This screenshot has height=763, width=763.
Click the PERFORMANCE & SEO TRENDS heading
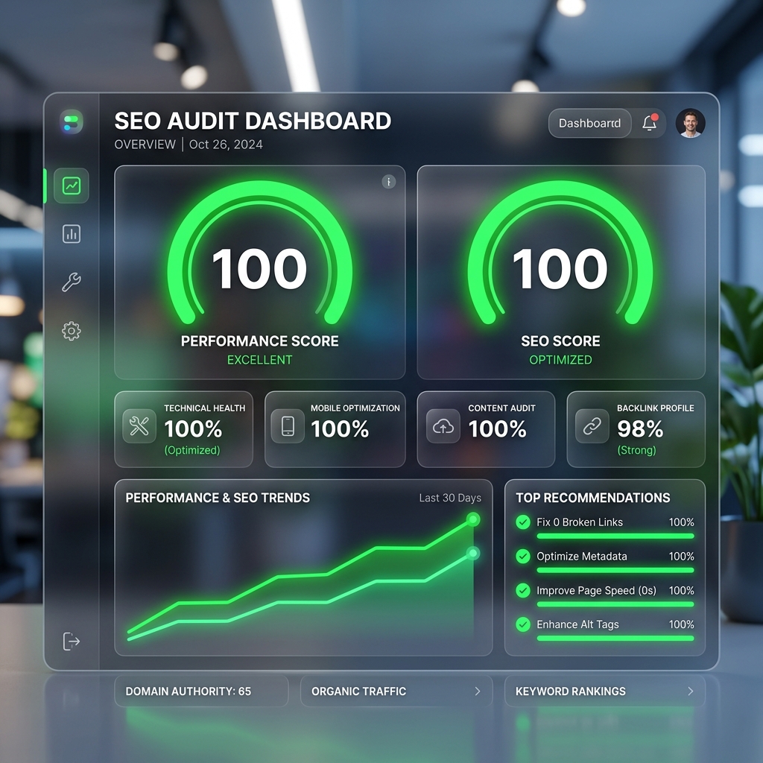(x=218, y=498)
